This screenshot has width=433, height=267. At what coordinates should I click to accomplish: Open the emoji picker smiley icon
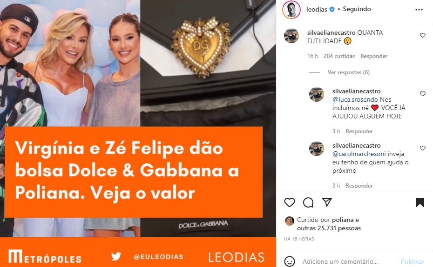tap(290, 261)
